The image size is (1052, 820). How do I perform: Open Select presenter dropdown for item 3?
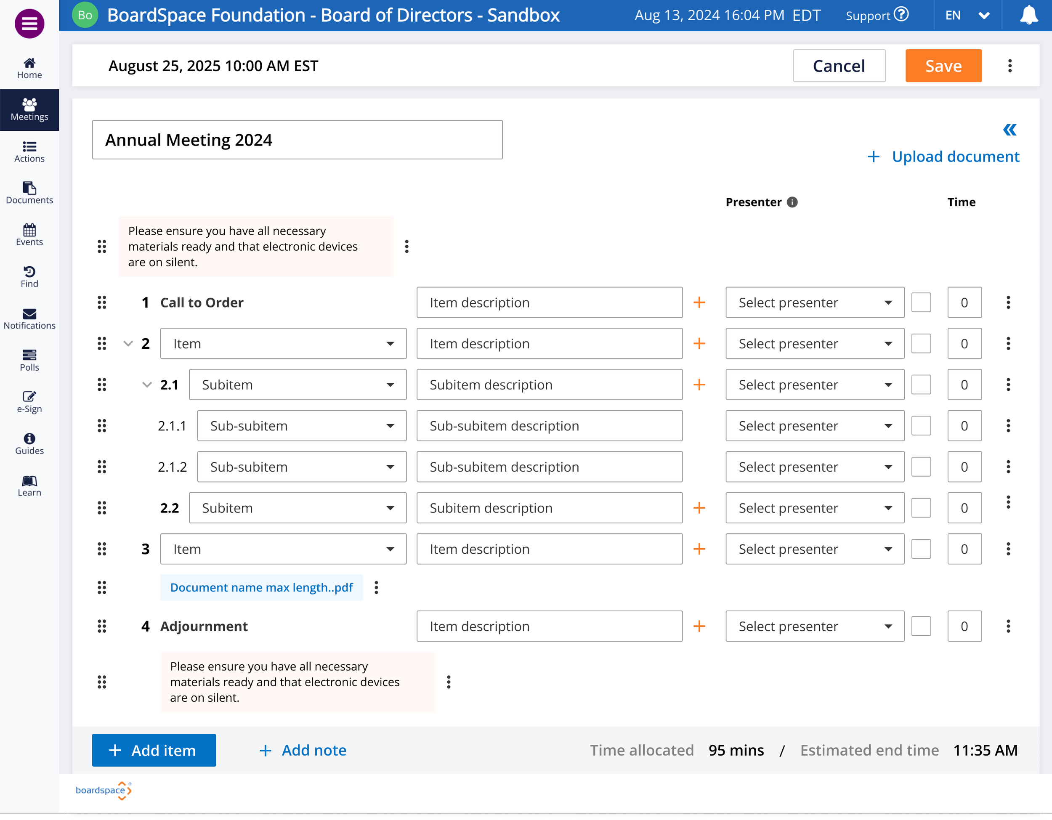pos(815,549)
